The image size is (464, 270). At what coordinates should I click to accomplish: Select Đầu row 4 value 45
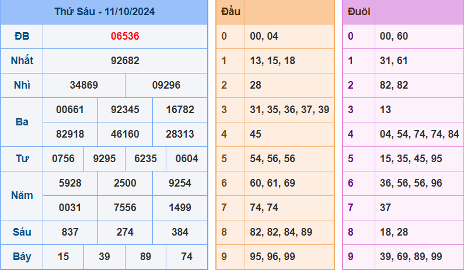(x=256, y=134)
